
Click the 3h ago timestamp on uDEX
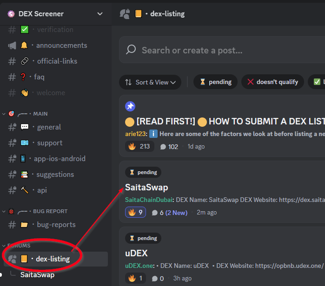pyautogui.click(x=182, y=279)
